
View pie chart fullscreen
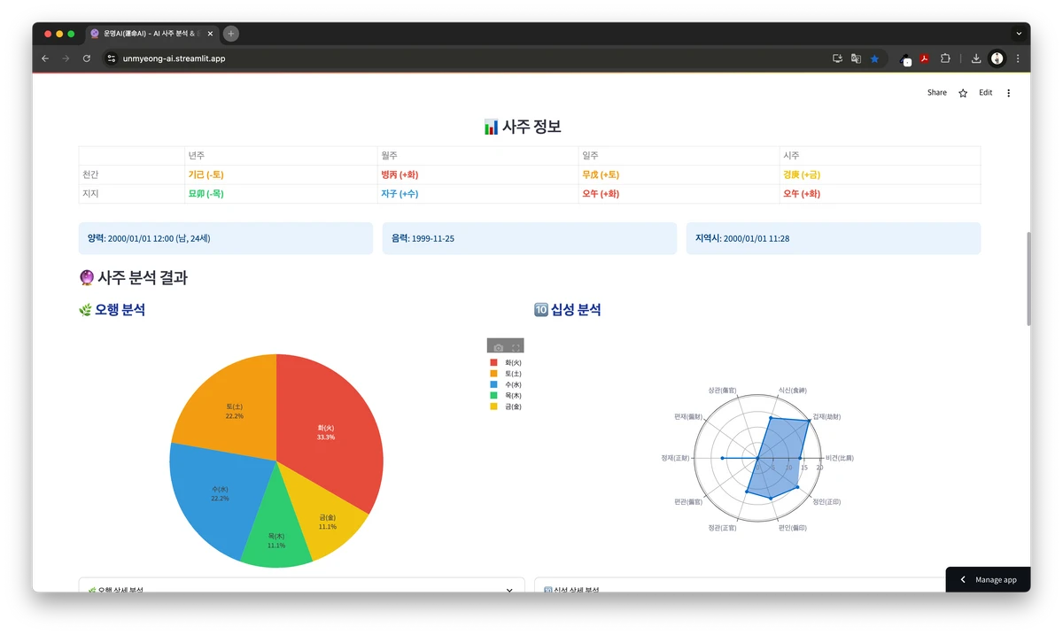[516, 347]
